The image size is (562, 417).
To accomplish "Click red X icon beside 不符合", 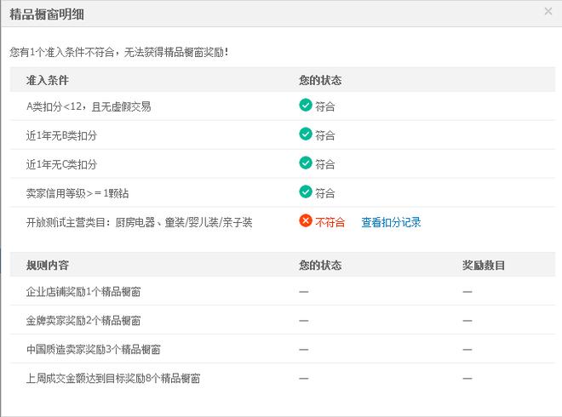I will tap(306, 220).
